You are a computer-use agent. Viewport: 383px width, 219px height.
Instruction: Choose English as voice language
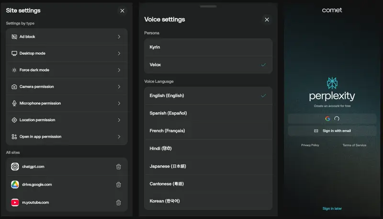pyautogui.click(x=208, y=95)
